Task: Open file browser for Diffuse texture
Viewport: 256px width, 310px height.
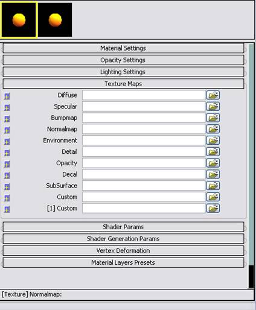Action: [x=213, y=95]
